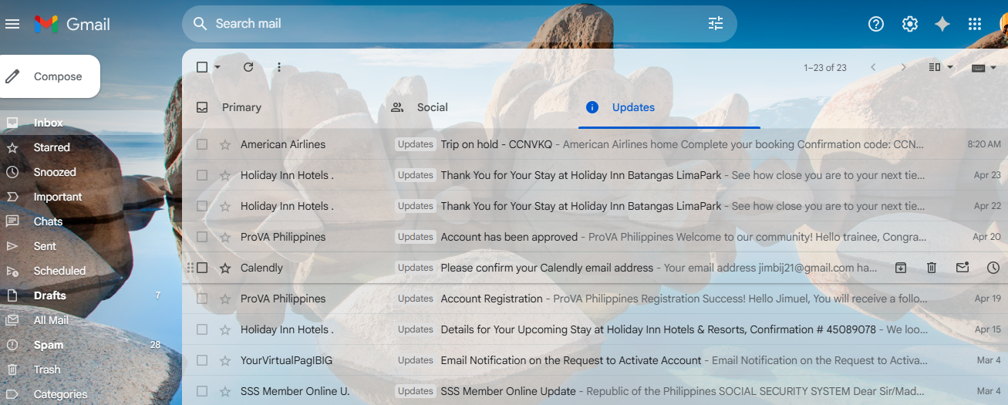Screen dimensions: 1008x405
Task: Expand Categories in the sidebar
Action: (60, 394)
